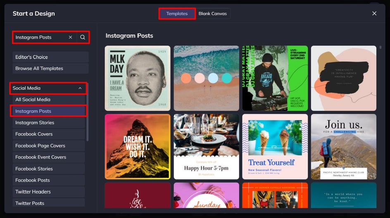
Task: Open the MLK Day template
Action: click(138, 78)
